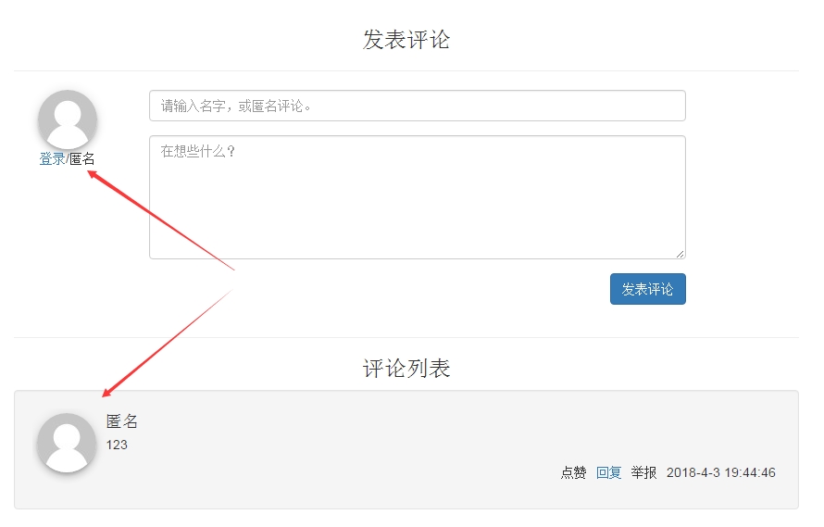Click the divider line above 评论列表
This screenshot has height=527, width=824.
[406, 337]
